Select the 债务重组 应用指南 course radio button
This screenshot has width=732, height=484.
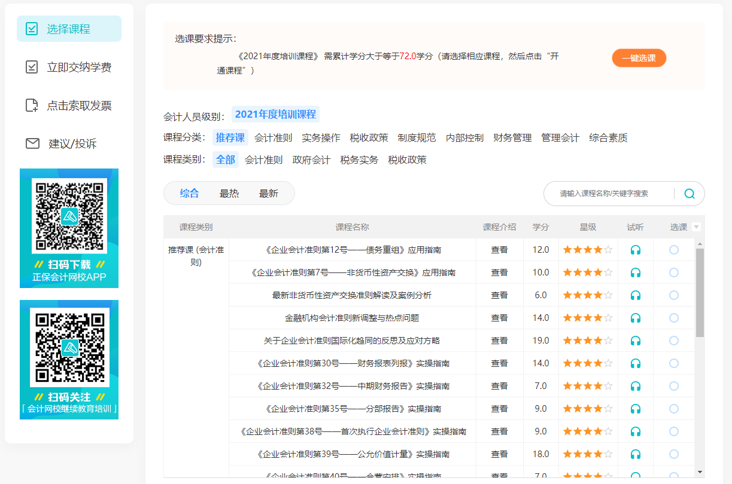click(674, 250)
